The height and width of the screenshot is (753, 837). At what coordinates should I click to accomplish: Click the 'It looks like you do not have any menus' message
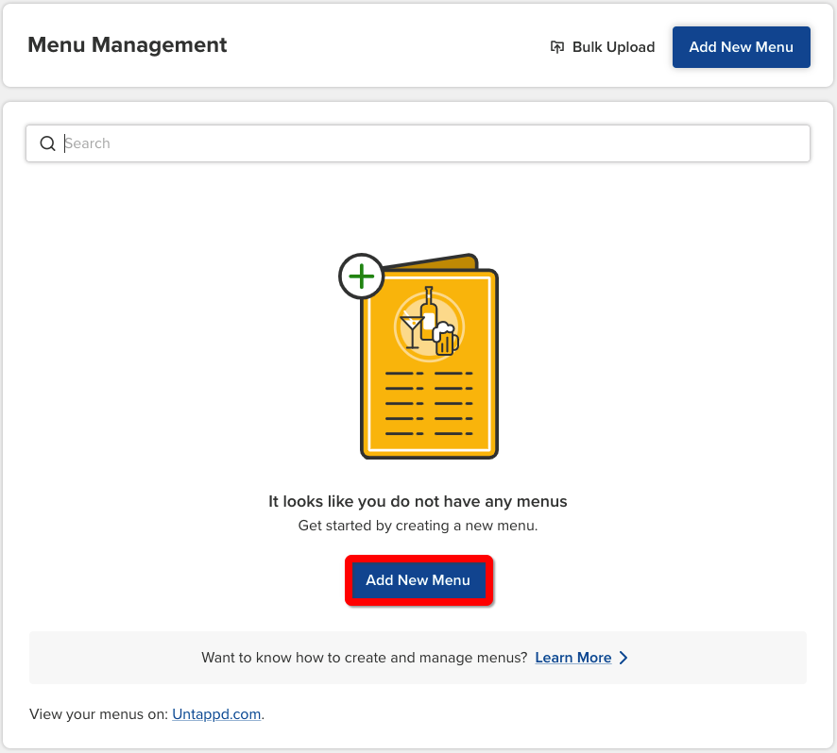coord(418,501)
